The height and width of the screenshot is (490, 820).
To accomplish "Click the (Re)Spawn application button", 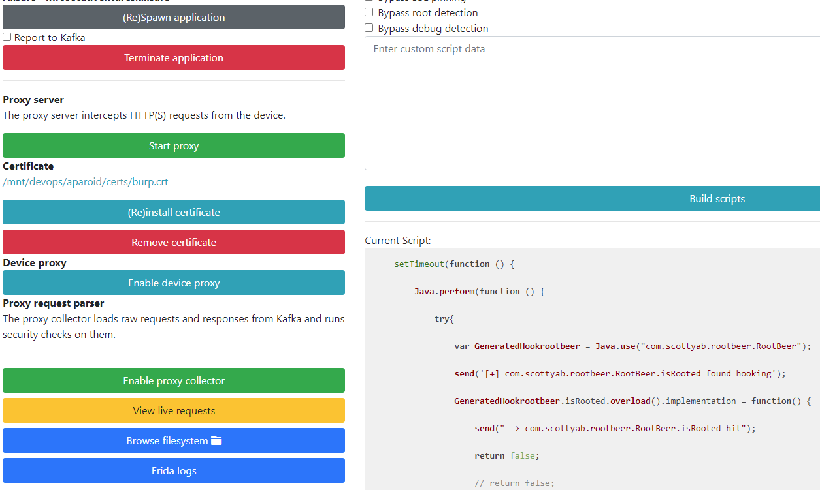I will pos(174,18).
